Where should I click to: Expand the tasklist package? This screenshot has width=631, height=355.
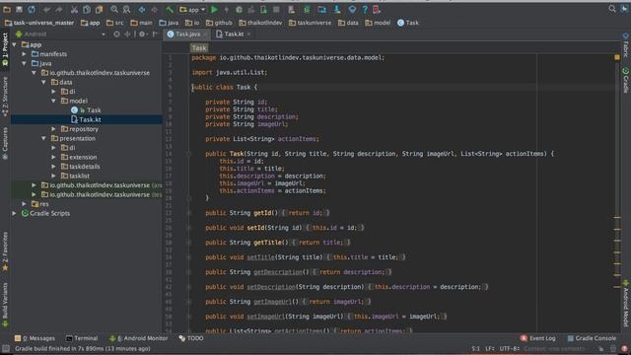pyautogui.click(x=53, y=176)
